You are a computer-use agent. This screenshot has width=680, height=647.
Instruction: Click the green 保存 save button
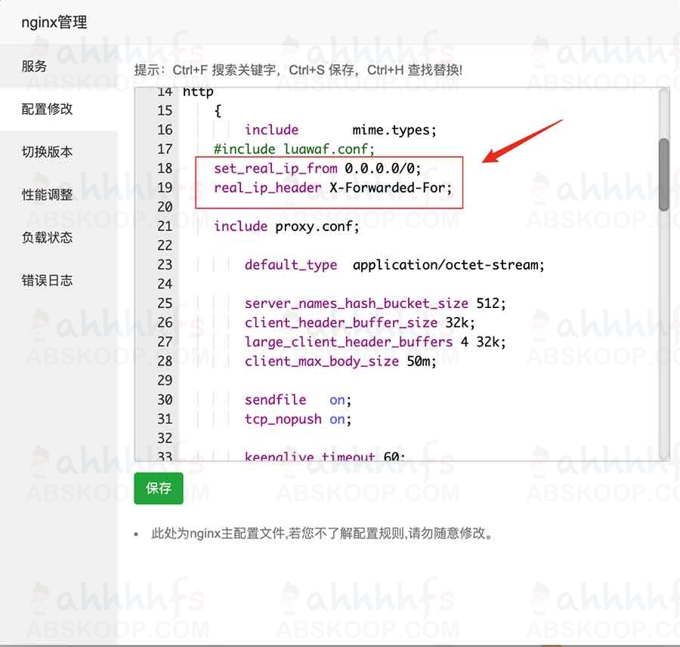158,488
